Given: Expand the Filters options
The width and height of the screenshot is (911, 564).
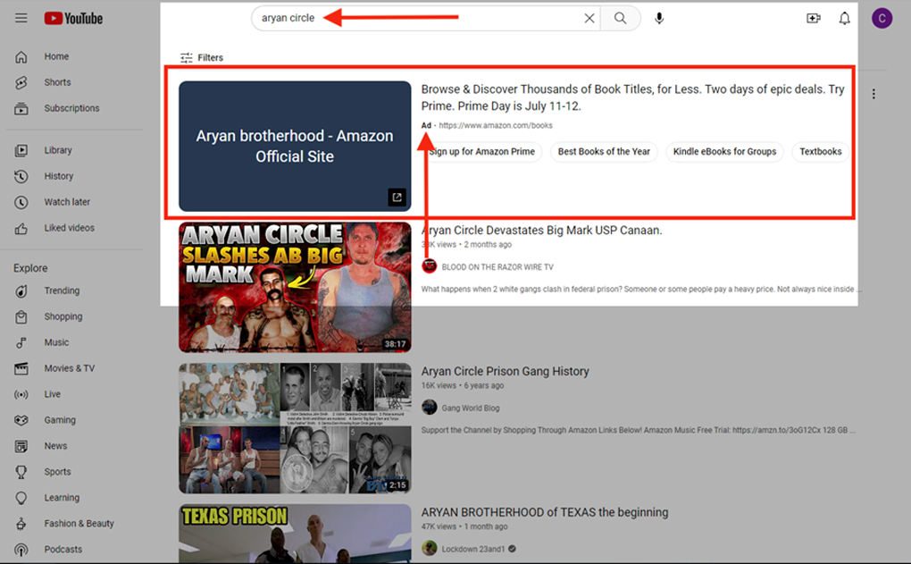Looking at the screenshot, I should tap(202, 58).
